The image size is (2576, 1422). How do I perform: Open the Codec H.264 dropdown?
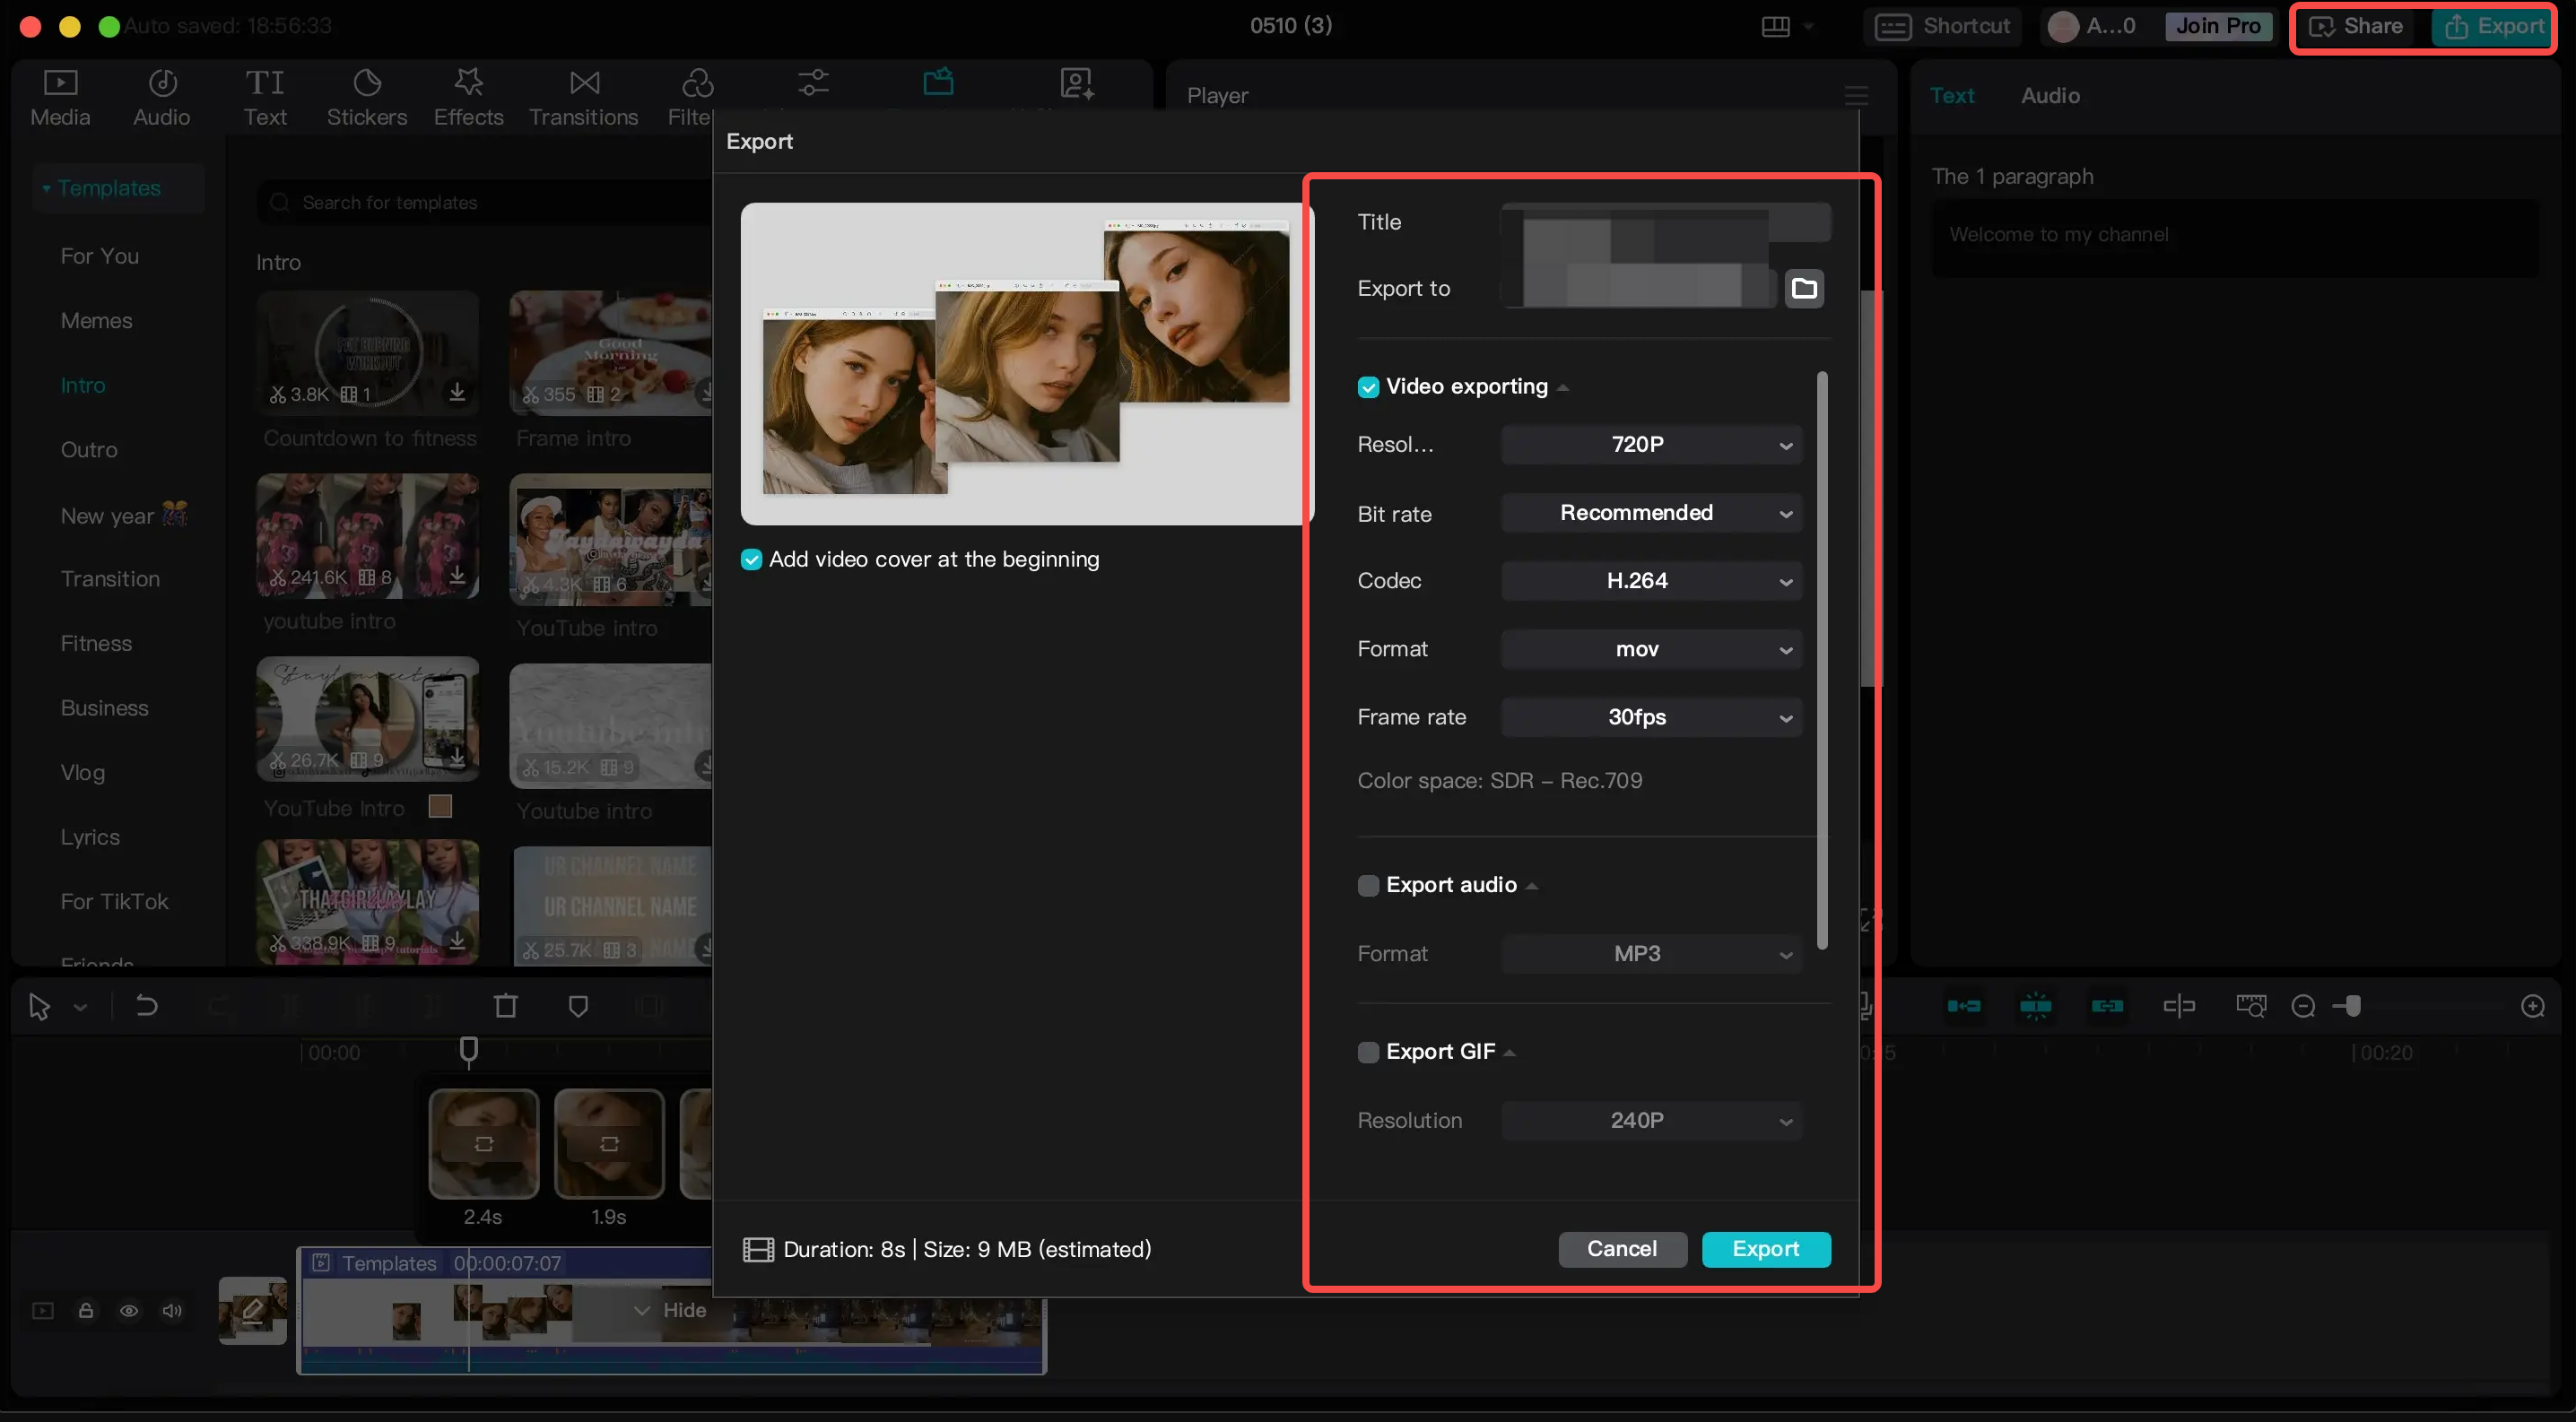click(1651, 581)
